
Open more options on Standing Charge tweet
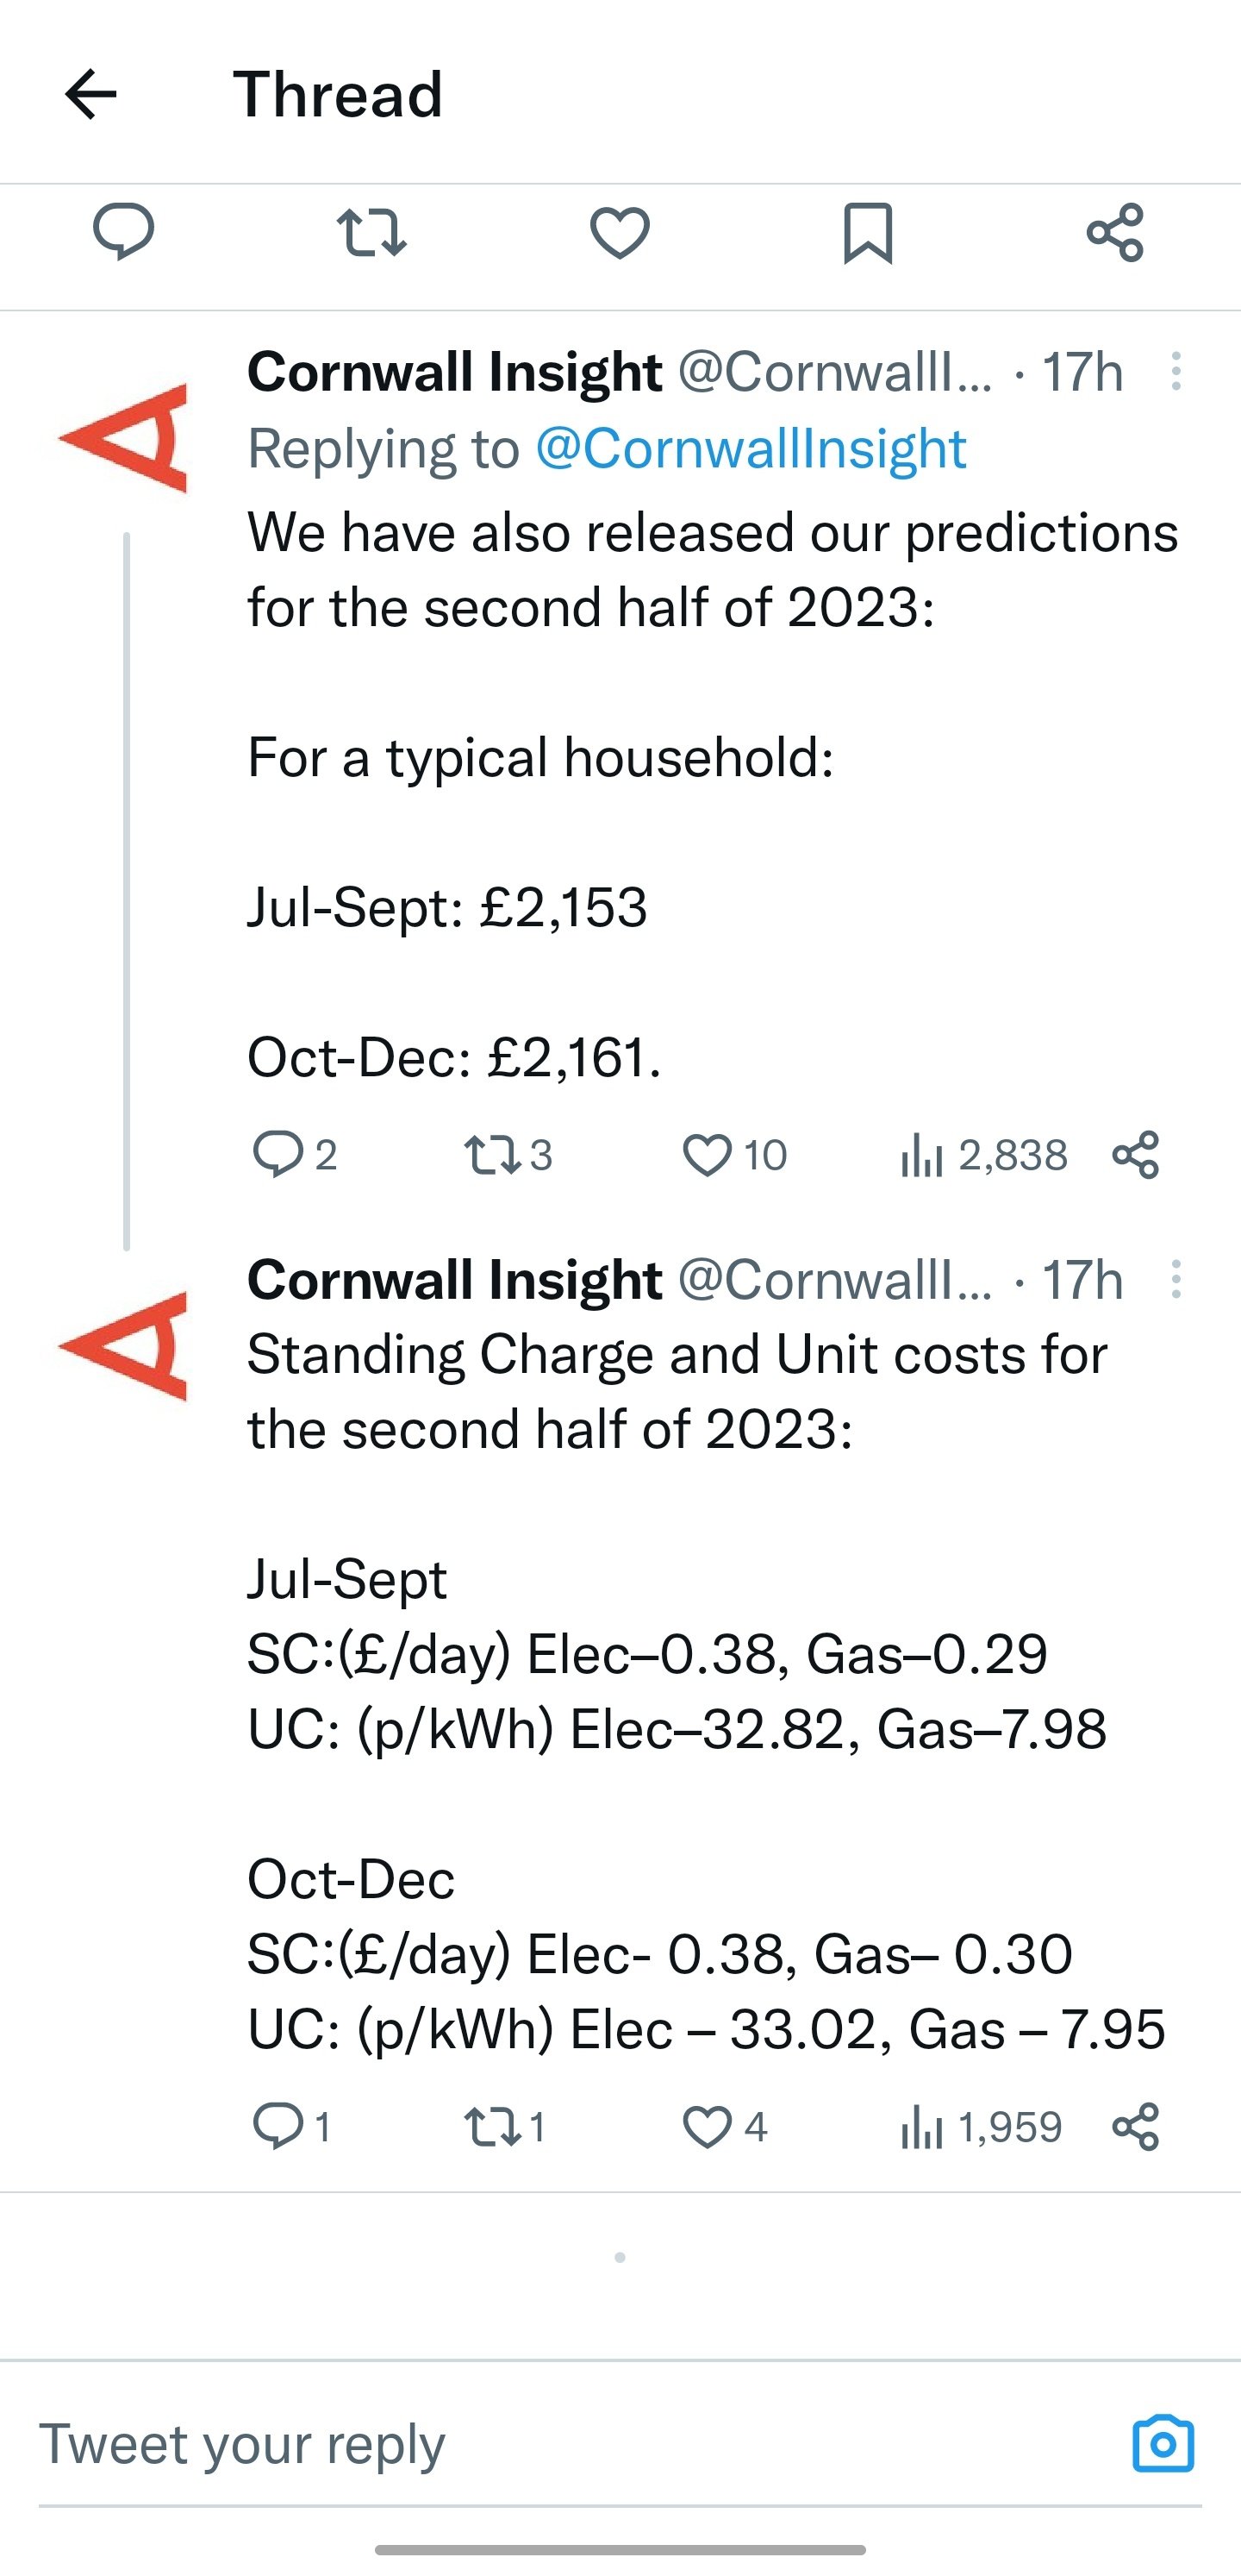pos(1176,1279)
